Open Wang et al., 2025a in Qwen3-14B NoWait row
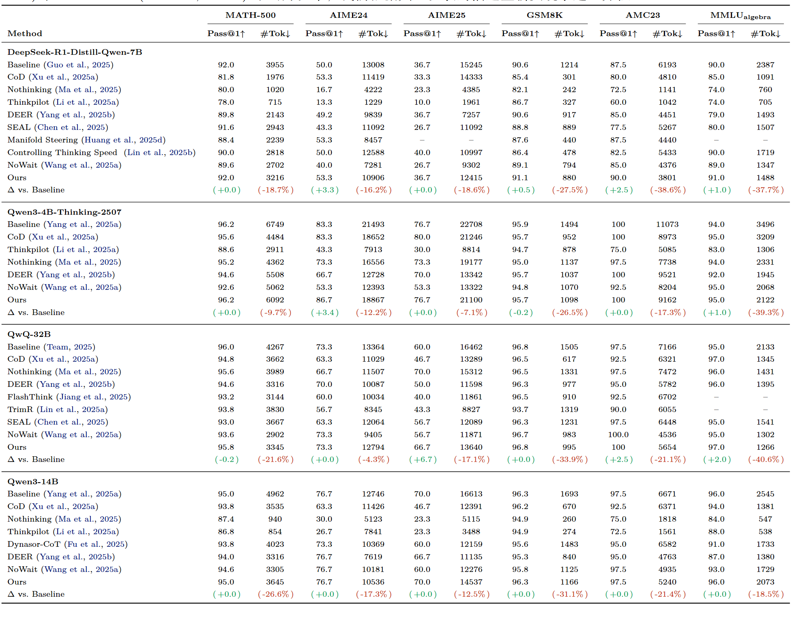This screenshot has width=792, height=617. click(82, 569)
